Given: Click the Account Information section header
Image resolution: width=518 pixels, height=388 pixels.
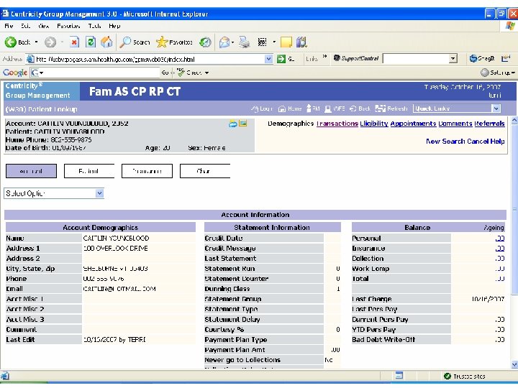Looking at the screenshot, I should pyautogui.click(x=255, y=215).
